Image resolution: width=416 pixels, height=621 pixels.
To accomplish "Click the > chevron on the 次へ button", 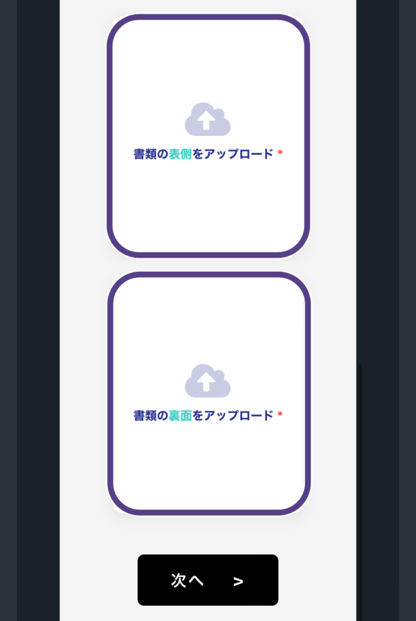I will coord(238,582).
